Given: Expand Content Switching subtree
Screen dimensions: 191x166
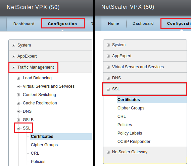Looking at the screenshot, I should pyautogui.click(x=18, y=95).
